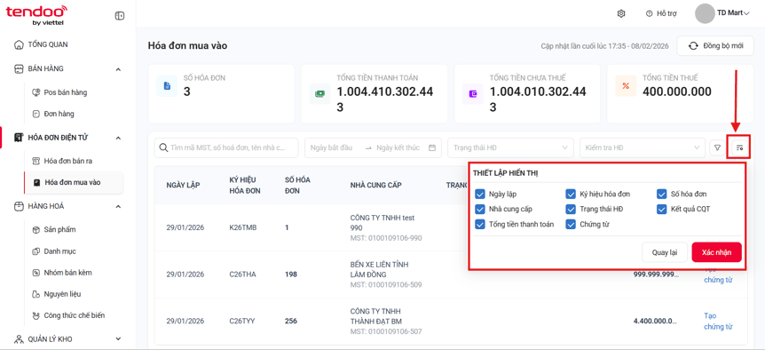
Task: Click the Tổng quan home icon
Action: 19,44
